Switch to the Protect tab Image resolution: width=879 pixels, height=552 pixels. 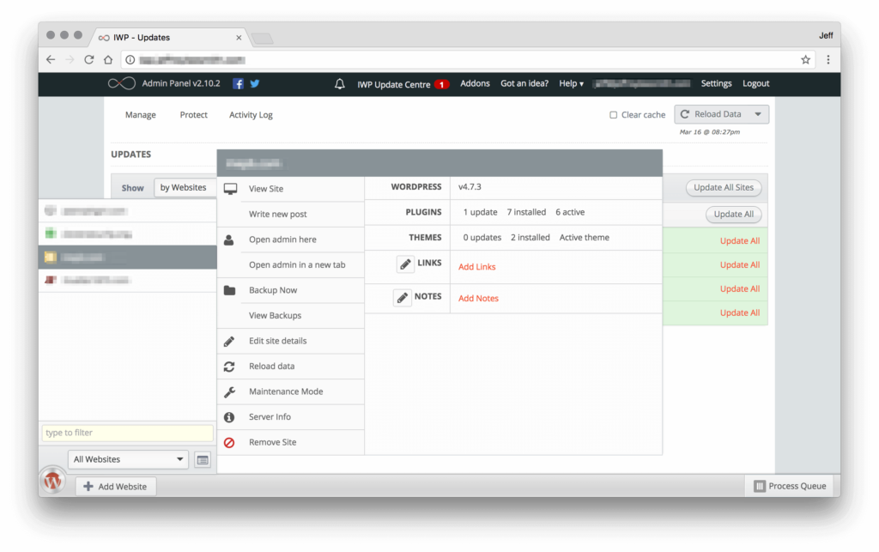(x=193, y=115)
